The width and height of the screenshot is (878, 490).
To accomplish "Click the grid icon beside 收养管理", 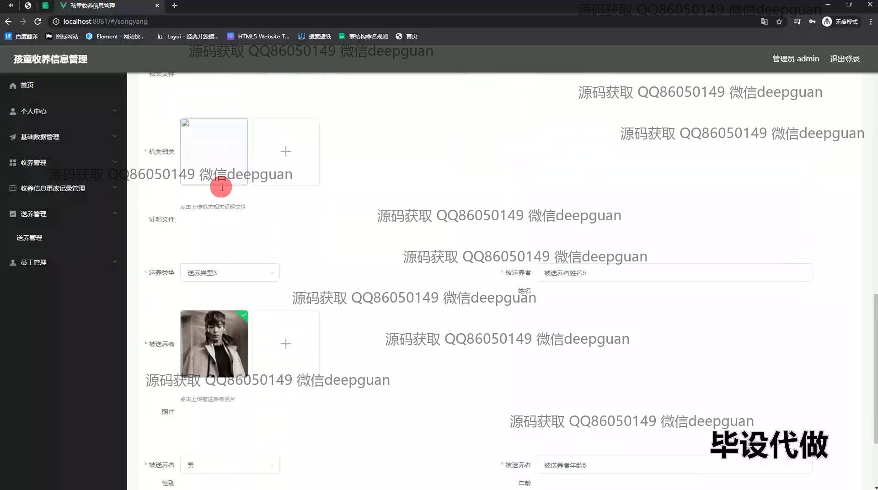I will pos(13,162).
